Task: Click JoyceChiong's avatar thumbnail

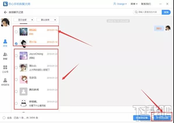Action: [x=24, y=56]
